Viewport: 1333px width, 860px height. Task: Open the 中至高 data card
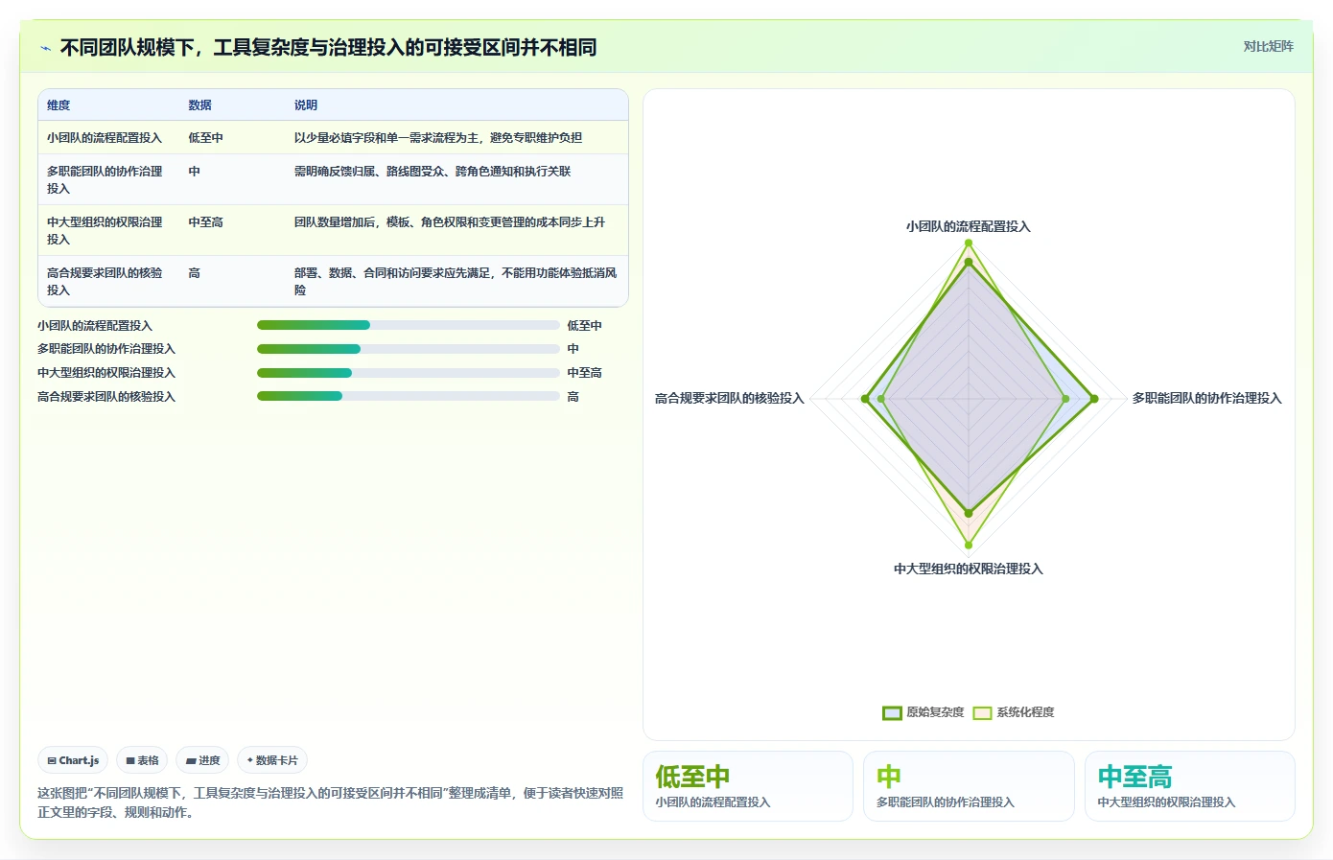pos(1190,786)
